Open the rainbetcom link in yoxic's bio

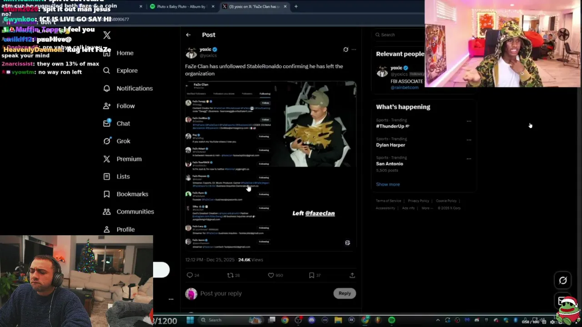pos(404,88)
